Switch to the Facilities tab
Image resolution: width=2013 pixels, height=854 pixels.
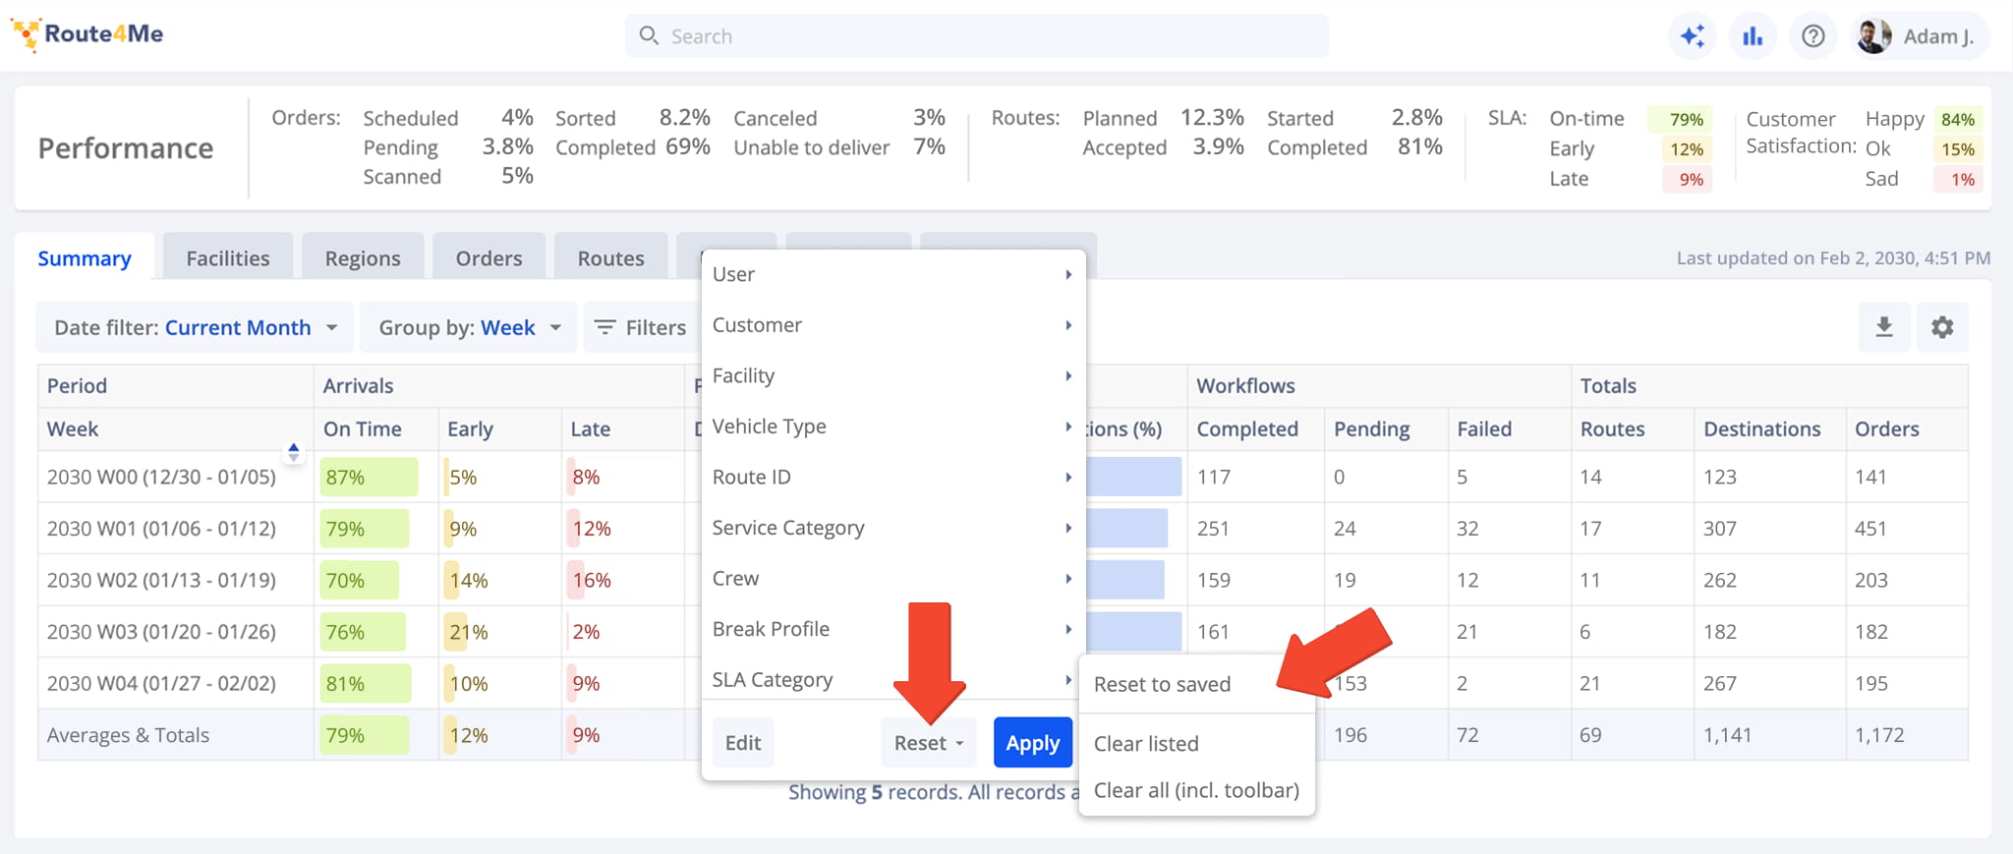pos(228,258)
